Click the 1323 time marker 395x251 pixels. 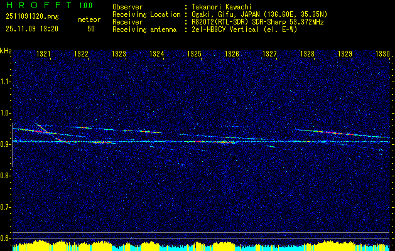(x=119, y=54)
